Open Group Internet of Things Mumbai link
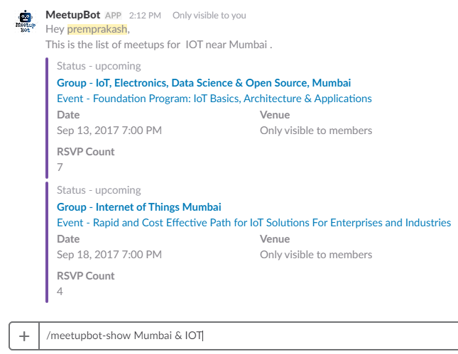 point(138,207)
